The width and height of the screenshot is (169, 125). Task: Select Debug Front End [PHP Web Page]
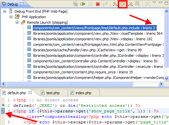point(41,11)
